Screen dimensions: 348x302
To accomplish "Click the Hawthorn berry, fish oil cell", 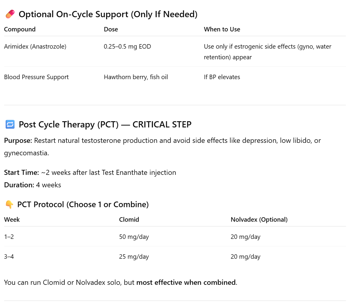I will pyautogui.click(x=136, y=77).
